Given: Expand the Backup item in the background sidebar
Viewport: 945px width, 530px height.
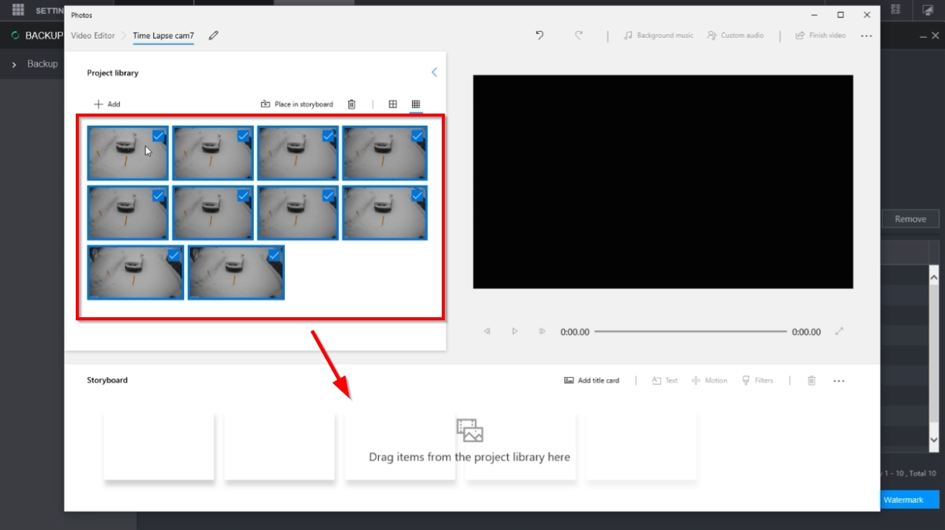Looking at the screenshot, I should click(14, 64).
